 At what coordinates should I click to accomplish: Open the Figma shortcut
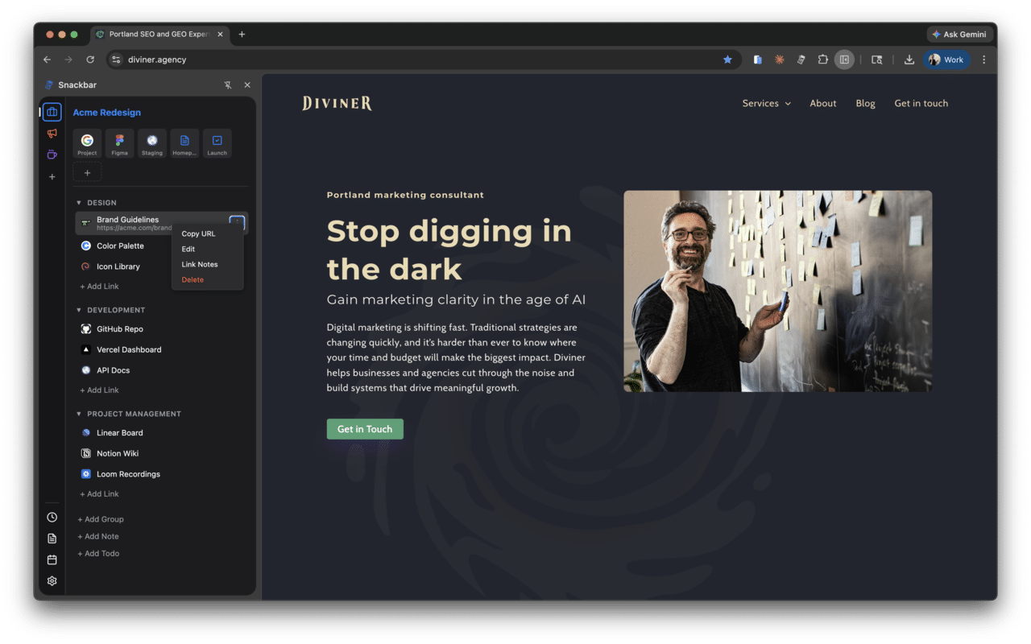(x=119, y=143)
